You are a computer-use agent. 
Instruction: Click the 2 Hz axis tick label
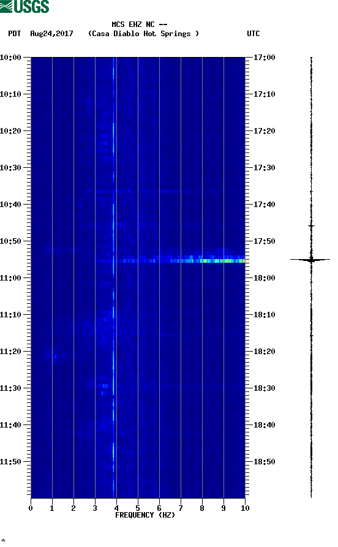[73, 508]
